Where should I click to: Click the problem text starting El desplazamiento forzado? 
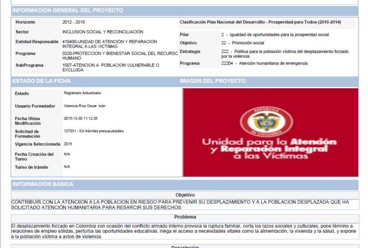coord(184,231)
